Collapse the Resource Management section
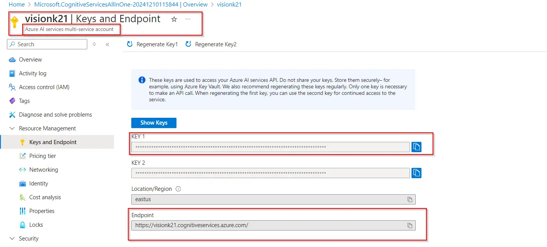 pyautogui.click(x=12, y=128)
